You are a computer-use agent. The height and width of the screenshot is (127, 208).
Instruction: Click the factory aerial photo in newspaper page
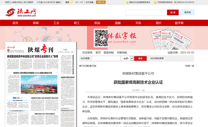point(39,85)
